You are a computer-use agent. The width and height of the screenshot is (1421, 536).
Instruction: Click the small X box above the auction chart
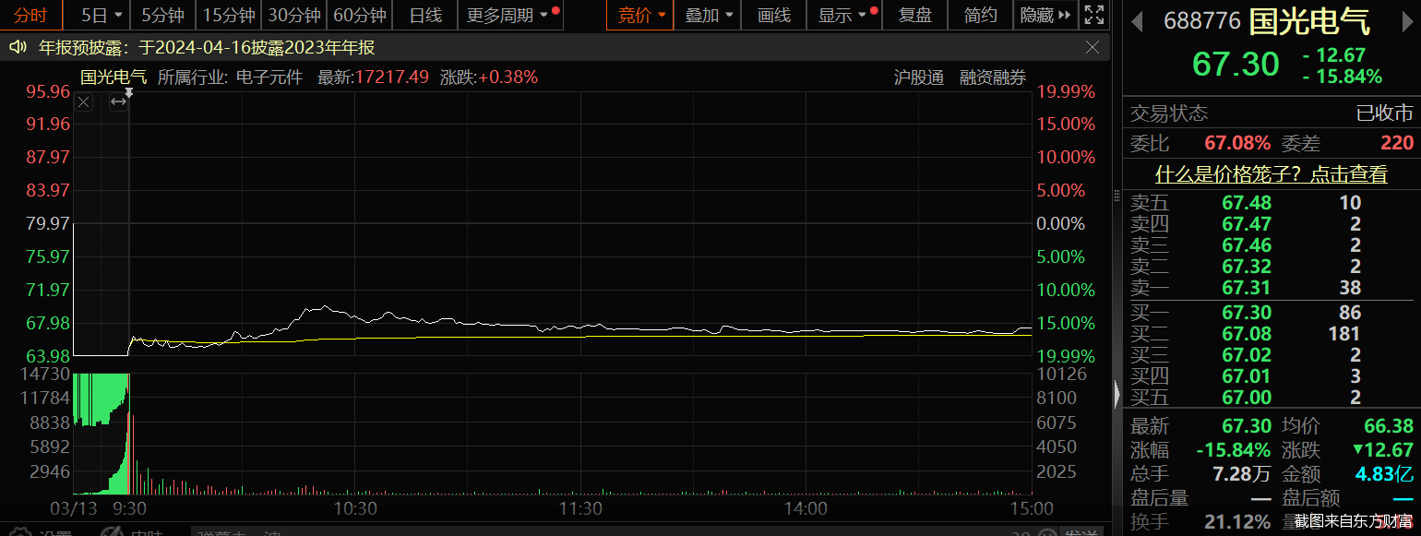coord(84,102)
